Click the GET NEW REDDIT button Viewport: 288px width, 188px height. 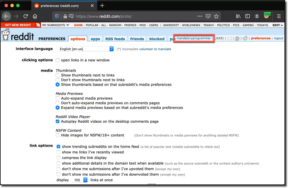coord(18,25)
